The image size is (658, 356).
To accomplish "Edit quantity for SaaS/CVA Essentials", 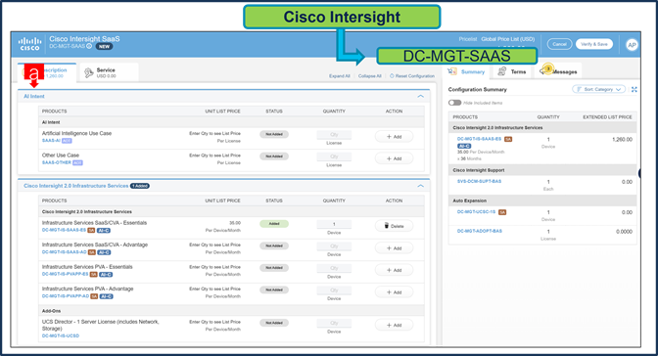I will [x=334, y=224].
